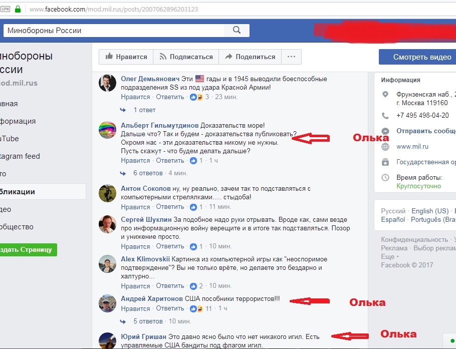Open the Видео sidebar item
Viewport: 456px width, 349px height.
(x=6, y=209)
